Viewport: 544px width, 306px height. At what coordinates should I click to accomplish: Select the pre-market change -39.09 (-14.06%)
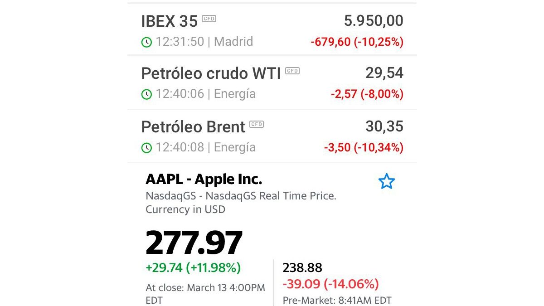pos(330,284)
